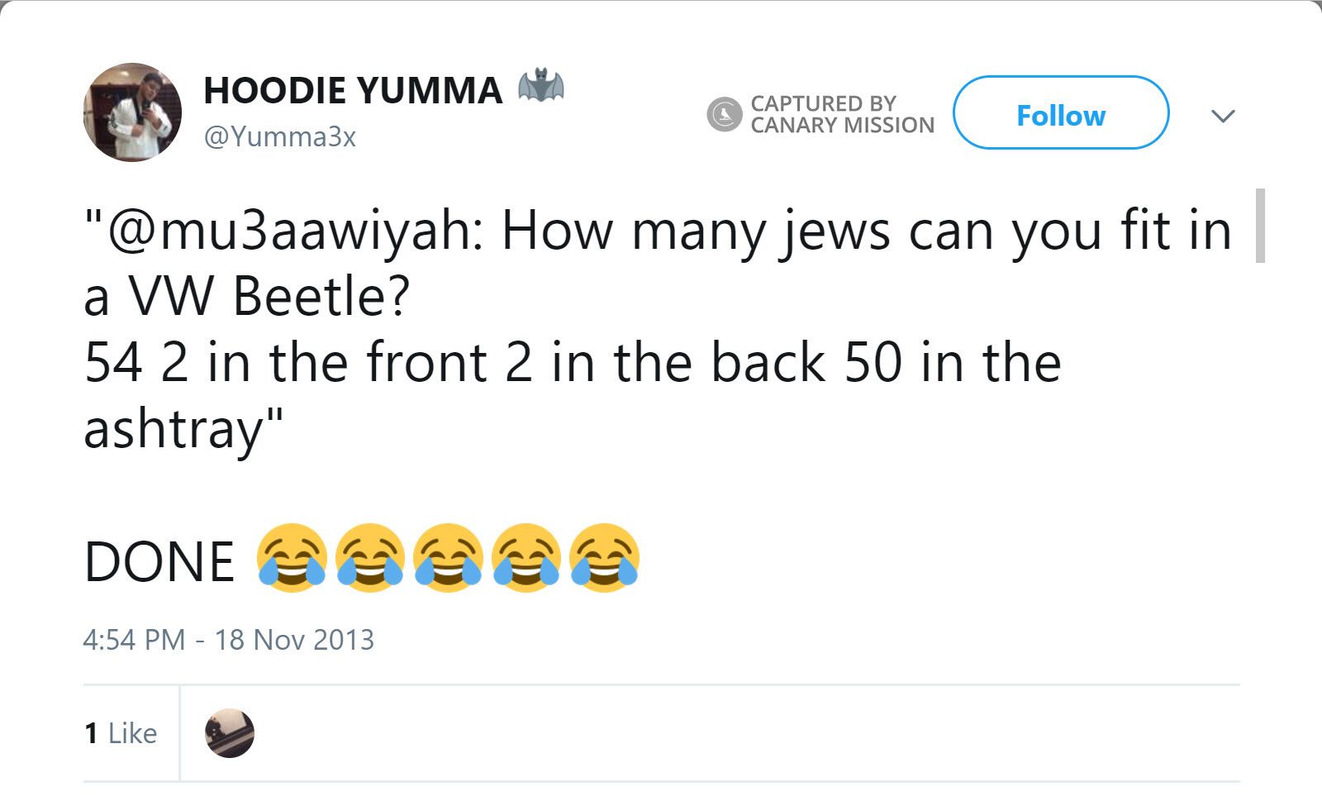Click the 4:54 PM timestamp
Screen dimensions: 1322x801
[x=134, y=640]
